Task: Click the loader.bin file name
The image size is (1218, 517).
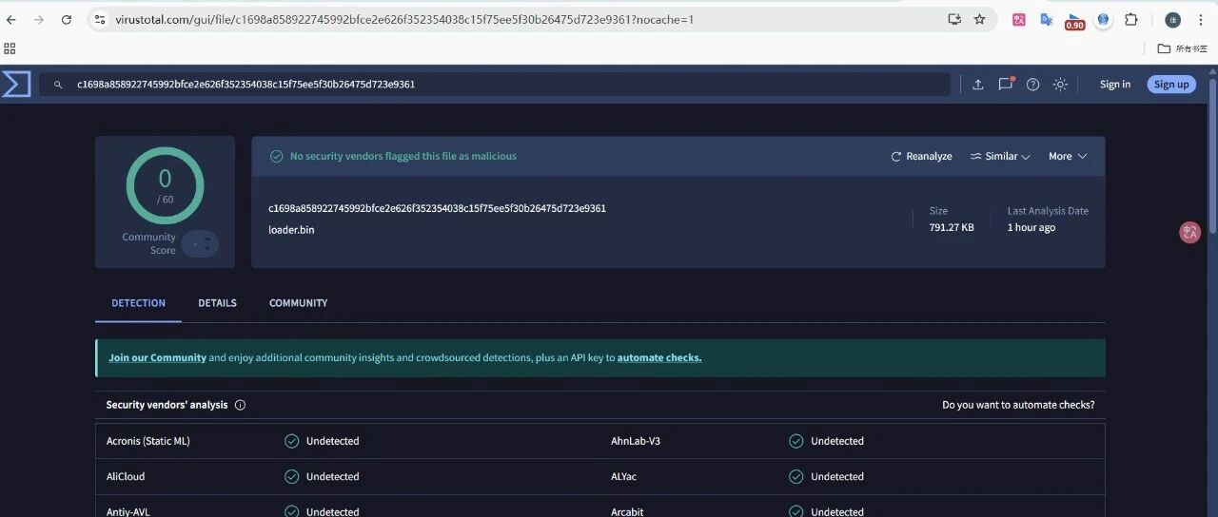Action: (291, 230)
